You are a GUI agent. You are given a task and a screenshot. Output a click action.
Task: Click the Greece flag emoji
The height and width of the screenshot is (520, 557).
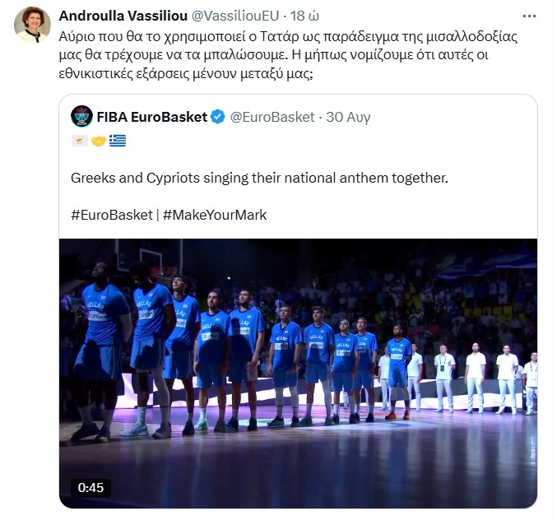118,141
